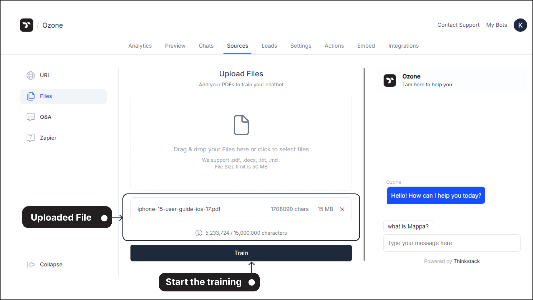This screenshot has height=300, width=533.
Task: Click the Files sidebar icon
Action: (x=31, y=96)
